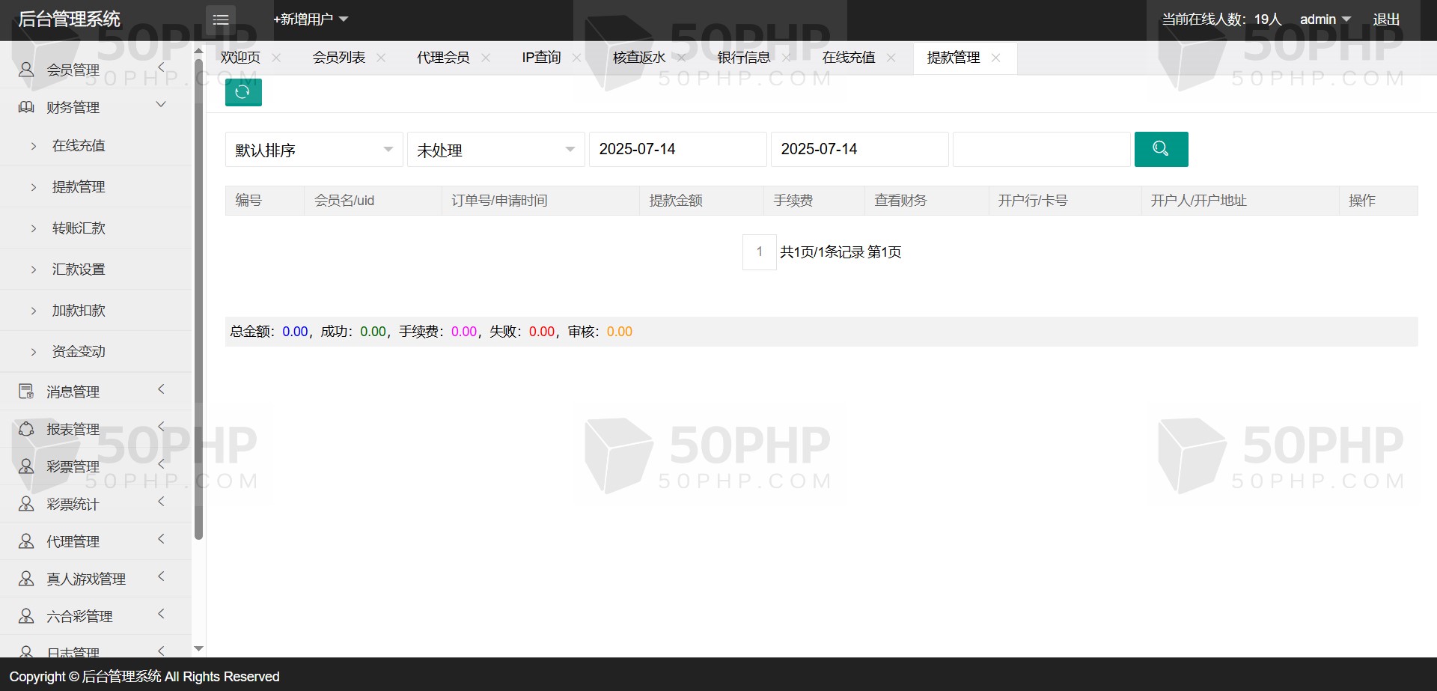Click the 报表管理 sidebar icon
This screenshot has width=1437, height=691.
26,429
